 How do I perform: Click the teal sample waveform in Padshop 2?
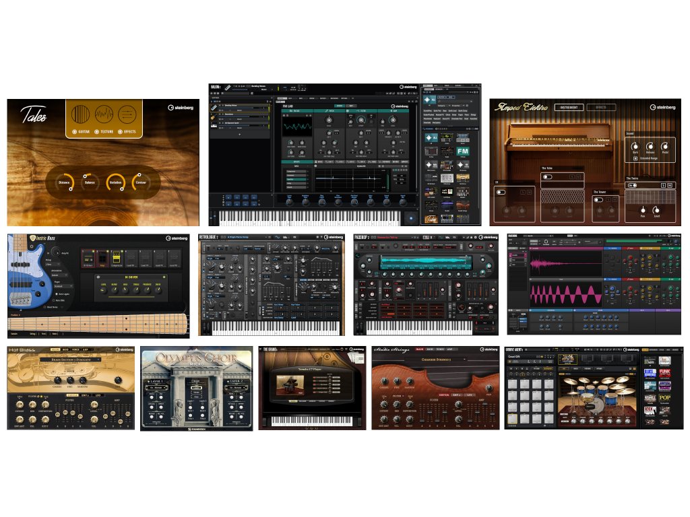[x=425, y=262]
